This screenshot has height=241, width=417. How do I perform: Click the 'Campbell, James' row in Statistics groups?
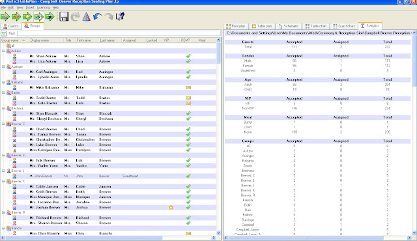click(x=318, y=229)
